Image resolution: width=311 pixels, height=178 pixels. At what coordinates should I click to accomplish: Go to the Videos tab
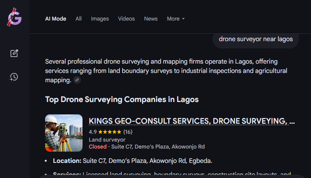click(x=127, y=19)
